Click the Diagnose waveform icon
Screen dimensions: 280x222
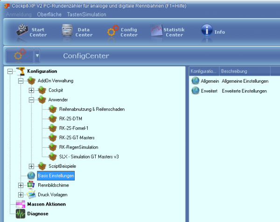click(x=21, y=214)
